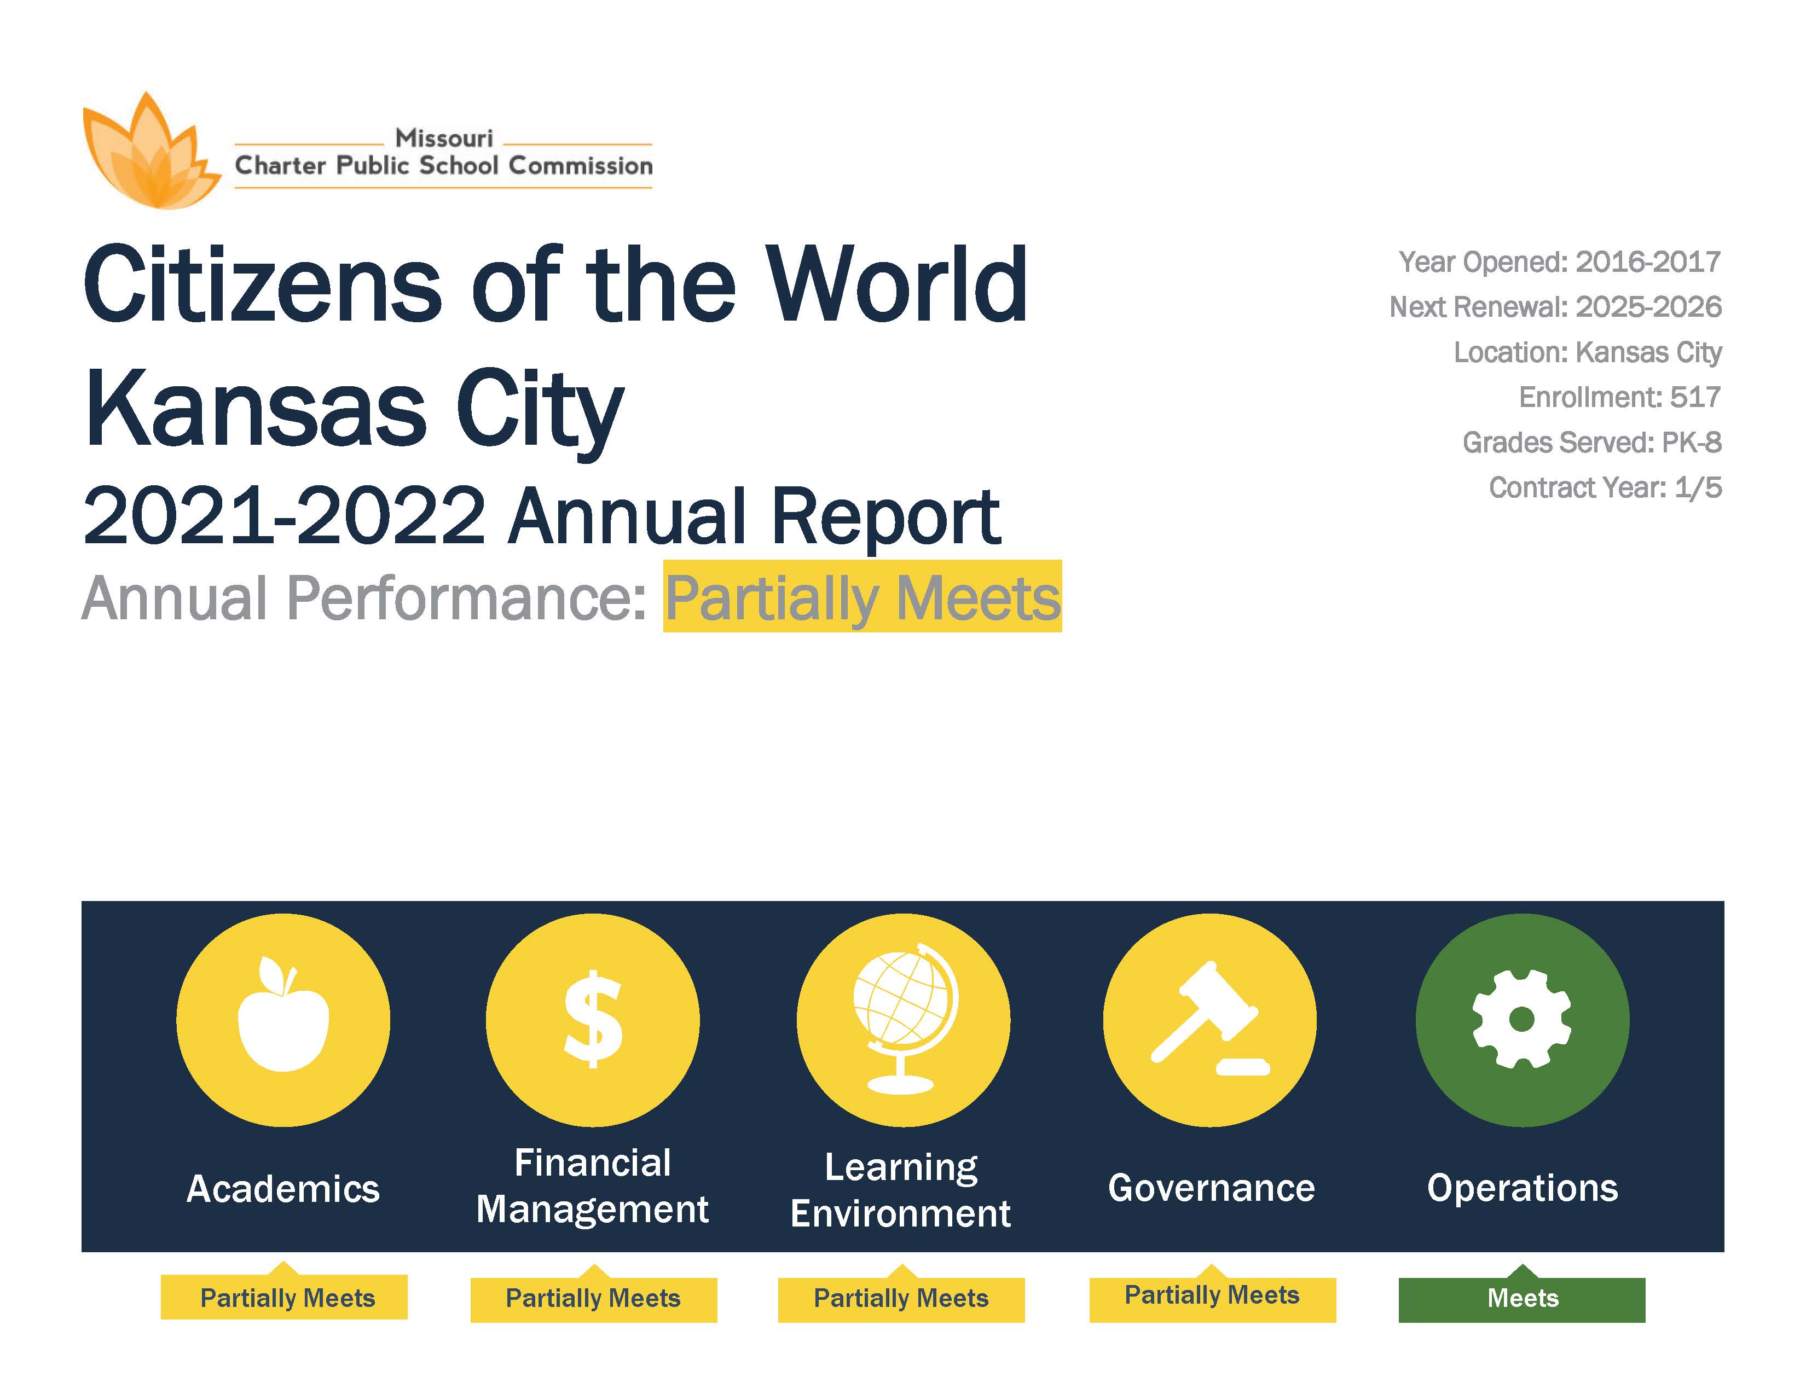Click Grades Served: PK-8 text
Viewport: 1806px width, 1395px height.
click(1593, 442)
